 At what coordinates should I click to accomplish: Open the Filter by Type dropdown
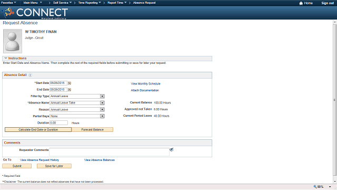pyautogui.click(x=102, y=96)
